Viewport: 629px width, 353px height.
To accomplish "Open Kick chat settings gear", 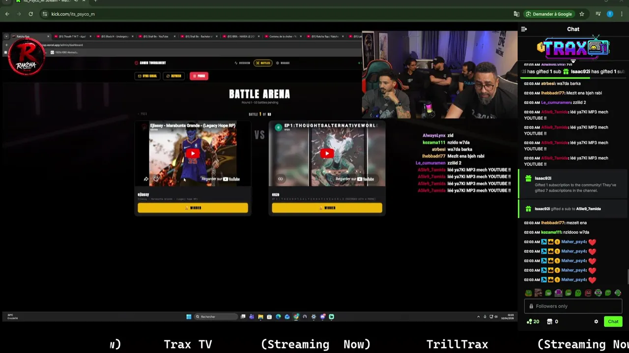I will pos(596,322).
